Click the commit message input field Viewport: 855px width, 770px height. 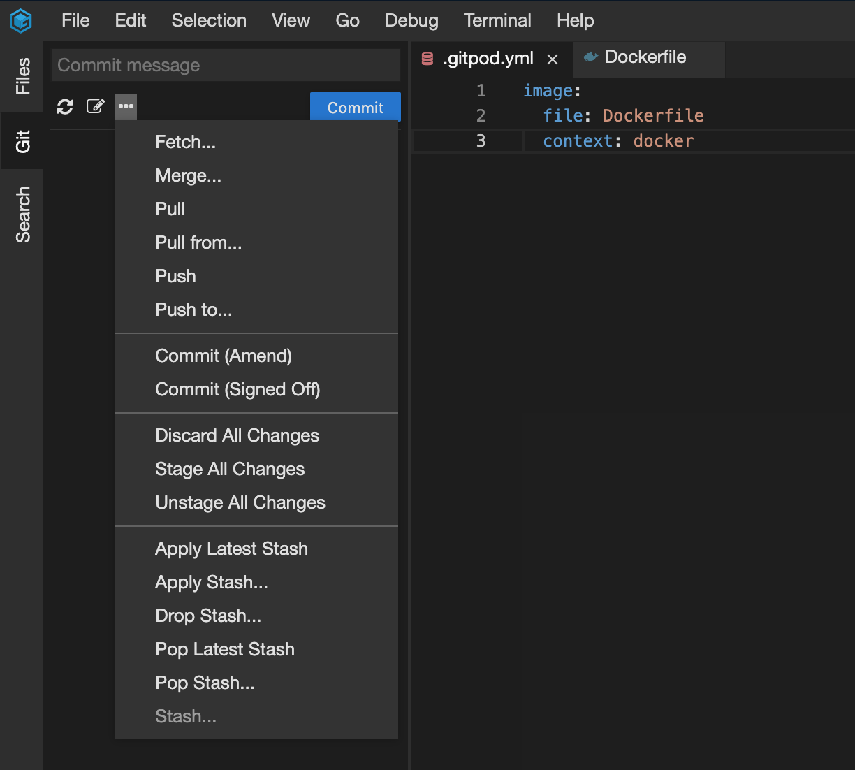pyautogui.click(x=225, y=65)
